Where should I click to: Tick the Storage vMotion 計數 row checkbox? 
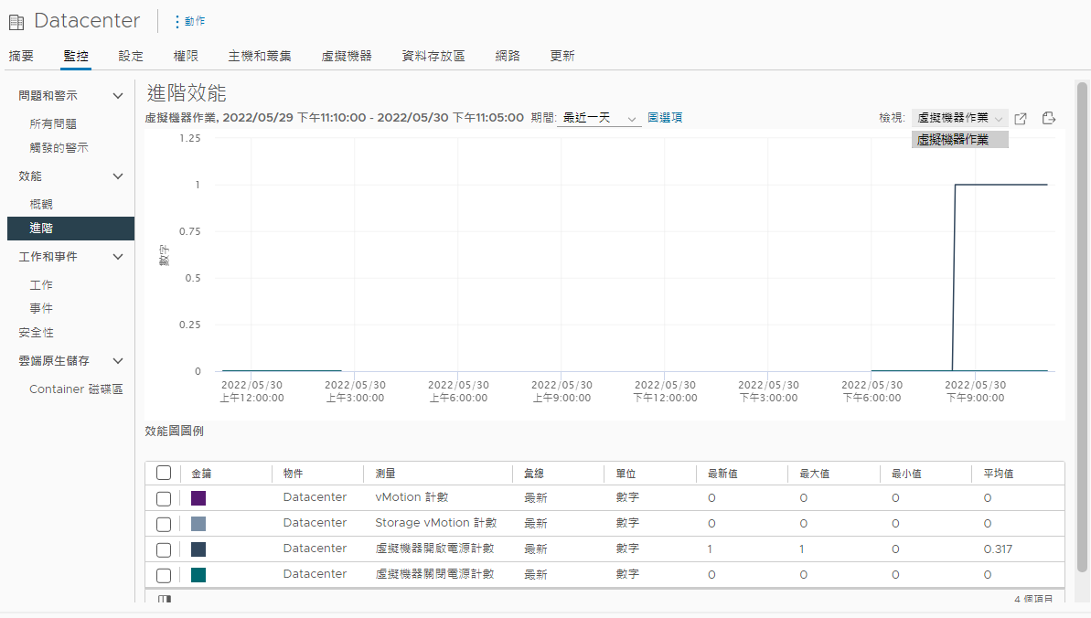pyautogui.click(x=164, y=524)
